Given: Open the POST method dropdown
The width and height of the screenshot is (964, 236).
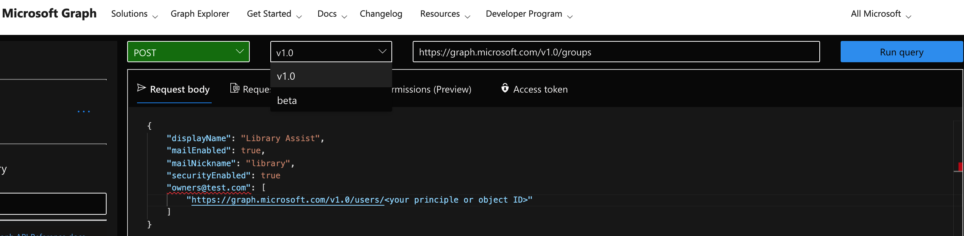Looking at the screenshot, I should 188,52.
